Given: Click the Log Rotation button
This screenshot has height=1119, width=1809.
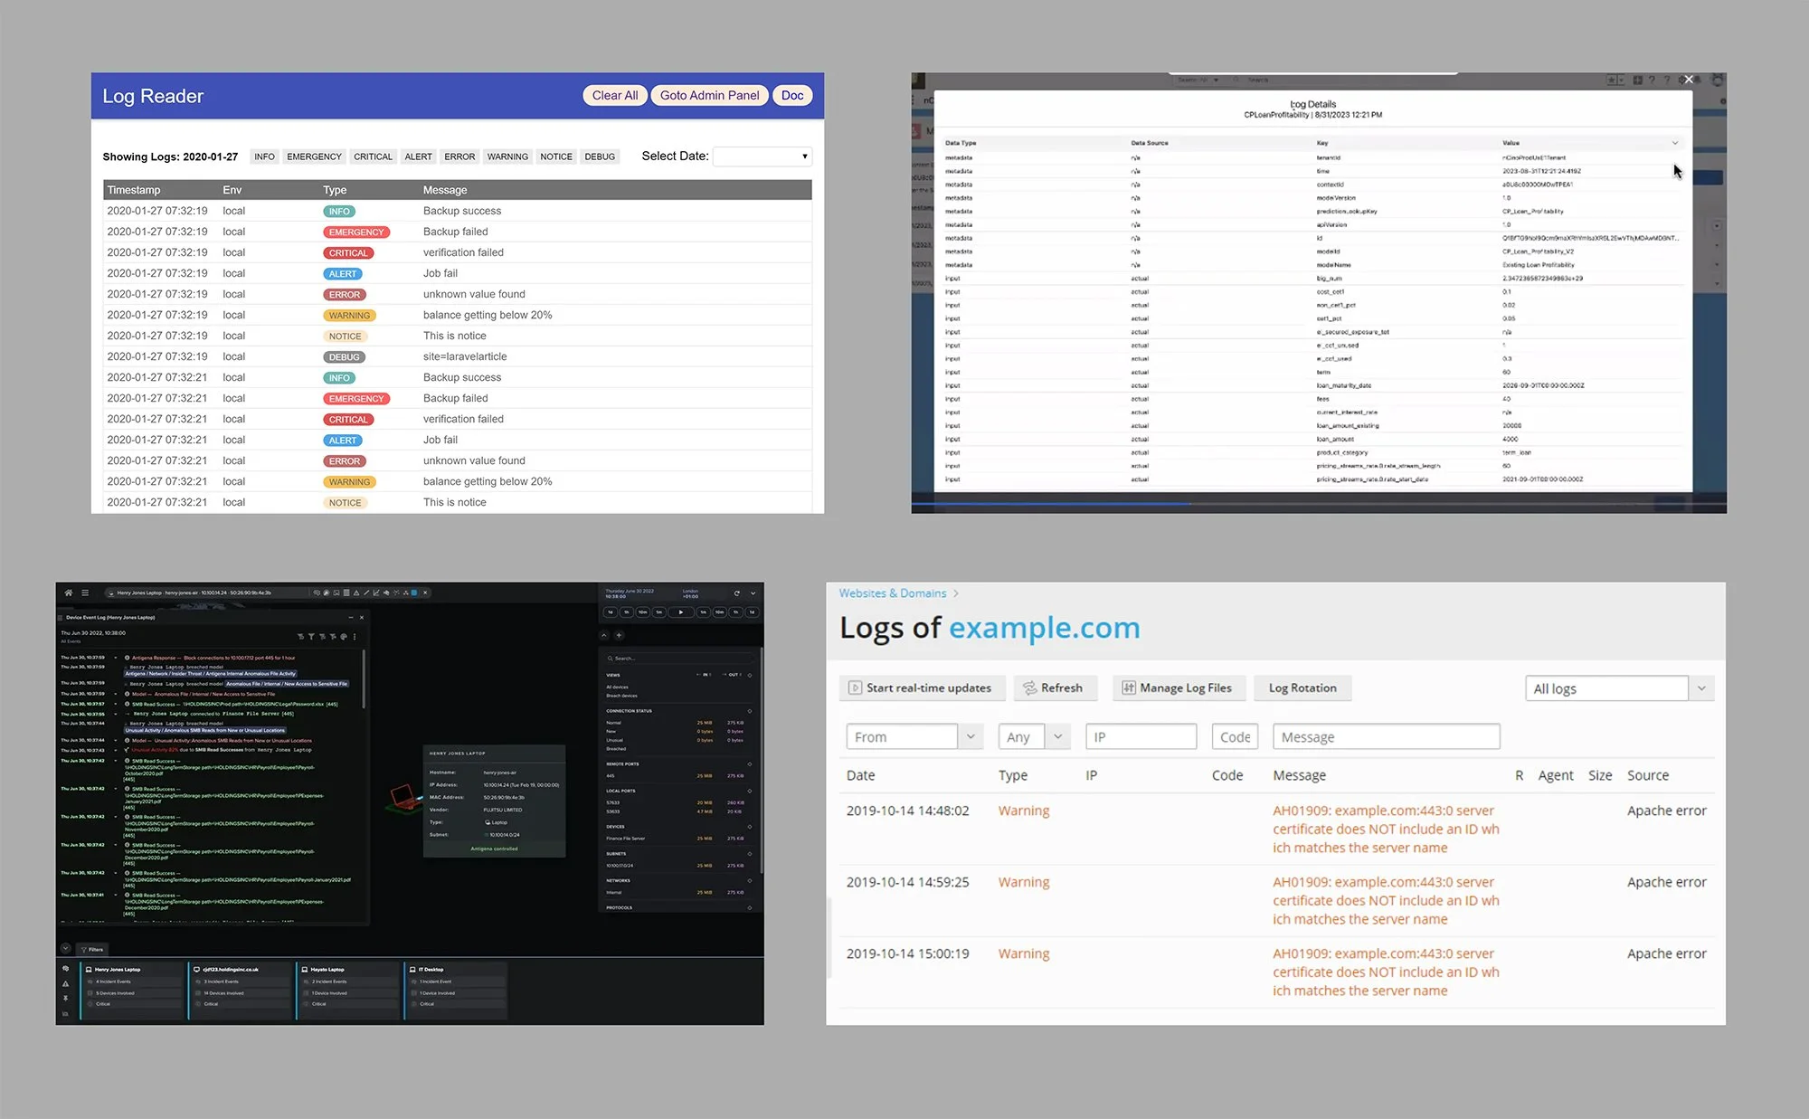Looking at the screenshot, I should [x=1302, y=688].
